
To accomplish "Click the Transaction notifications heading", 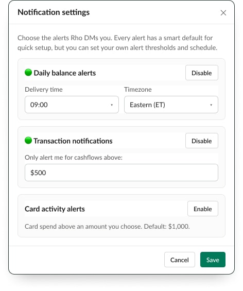I will click(73, 141).
